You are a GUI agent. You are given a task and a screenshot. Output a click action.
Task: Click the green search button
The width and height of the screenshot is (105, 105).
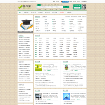coord(66,7)
